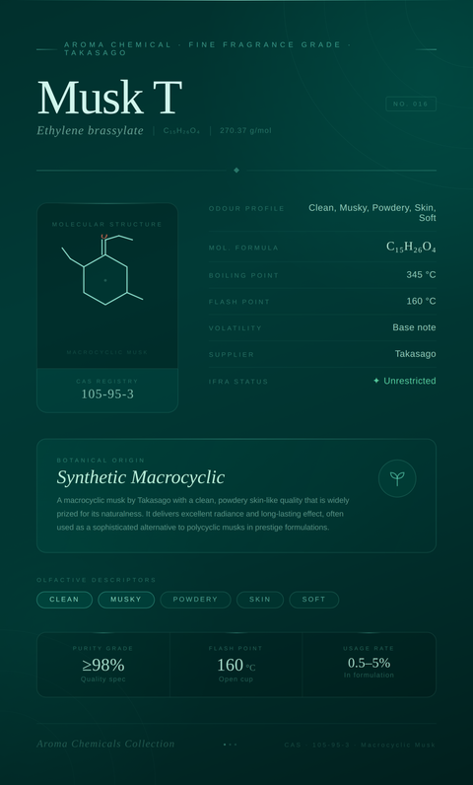
Task: Click the three-dot footer indicator
Action: [230, 745]
